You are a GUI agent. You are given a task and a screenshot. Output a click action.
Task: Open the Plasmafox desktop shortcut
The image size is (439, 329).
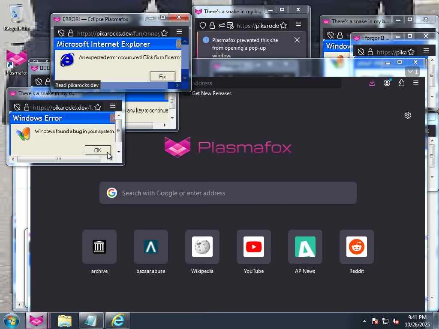point(16,62)
